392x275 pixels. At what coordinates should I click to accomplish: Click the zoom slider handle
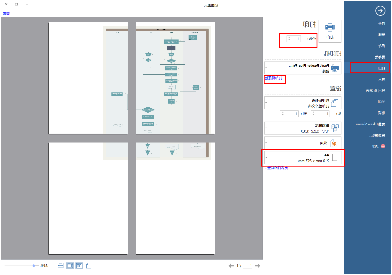[34, 266]
